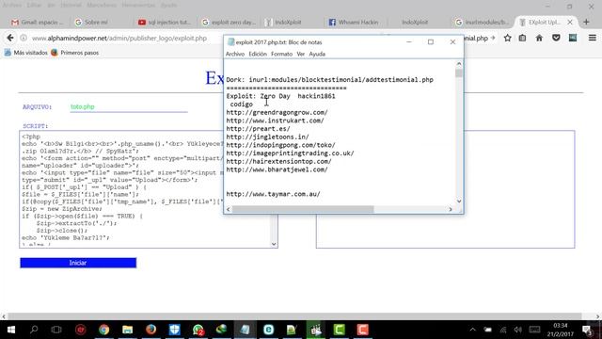
Task: Open Chrome from the taskbar
Action: (x=103, y=330)
